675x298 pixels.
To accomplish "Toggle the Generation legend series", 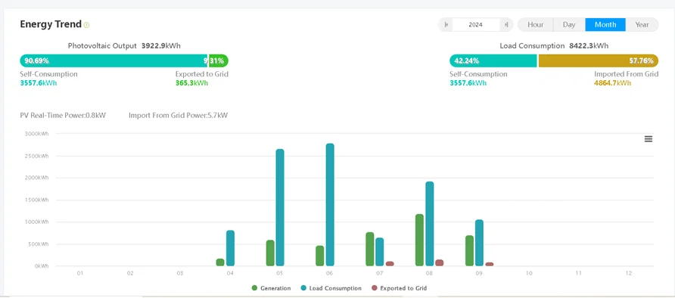I will (271, 288).
